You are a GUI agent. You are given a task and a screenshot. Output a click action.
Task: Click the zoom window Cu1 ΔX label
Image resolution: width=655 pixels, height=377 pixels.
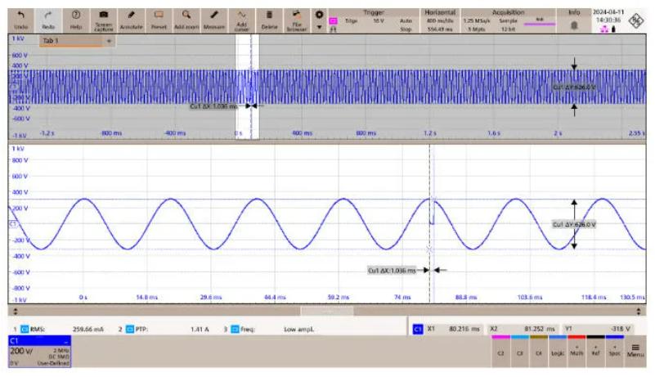392,271
